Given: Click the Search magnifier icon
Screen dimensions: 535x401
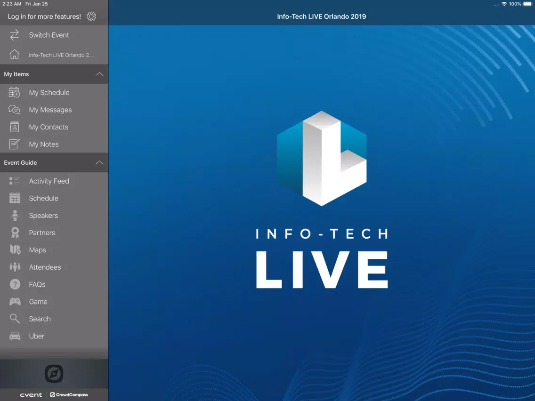Looking at the screenshot, I should pos(15,319).
